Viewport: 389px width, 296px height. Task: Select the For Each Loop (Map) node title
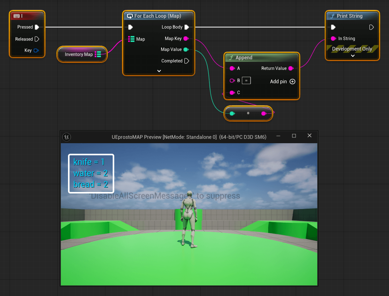coord(158,16)
